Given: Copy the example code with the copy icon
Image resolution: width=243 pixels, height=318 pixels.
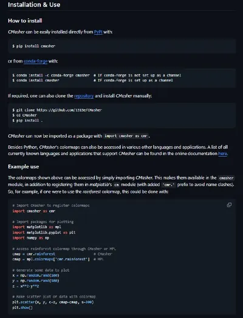Looking at the screenshot, I should click(x=229, y=205).
